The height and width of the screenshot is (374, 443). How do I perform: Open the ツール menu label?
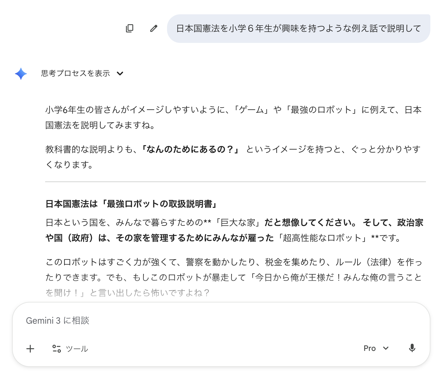pyautogui.click(x=77, y=349)
